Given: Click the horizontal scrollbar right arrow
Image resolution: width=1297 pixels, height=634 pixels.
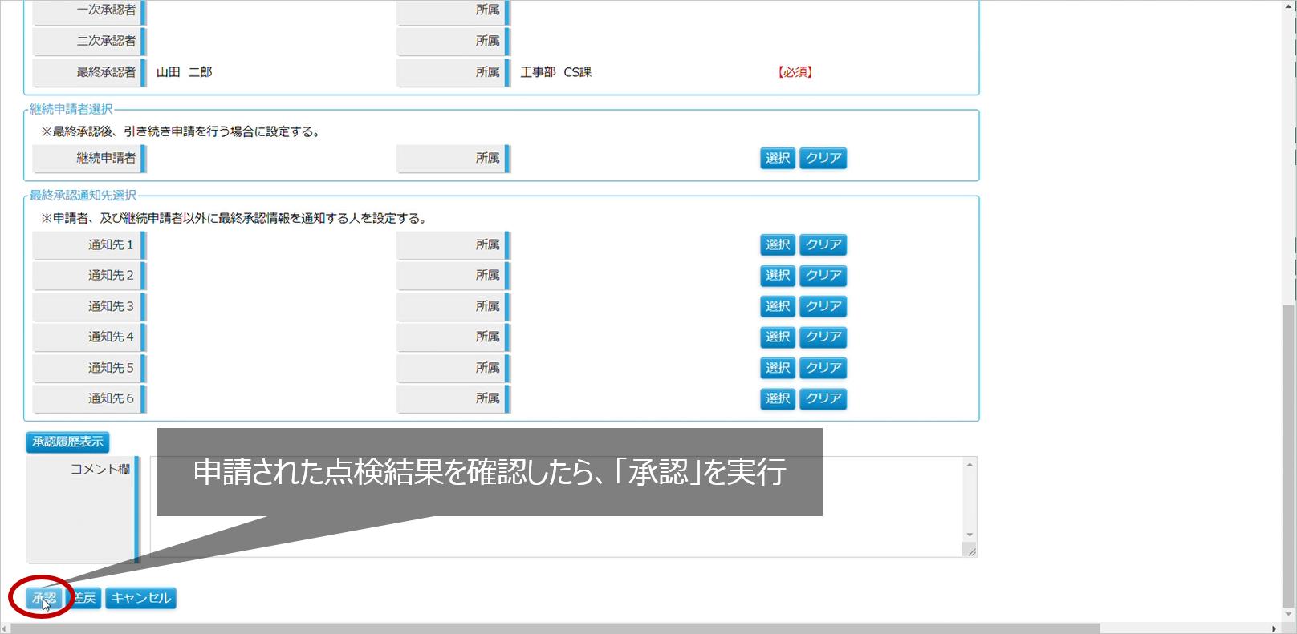Looking at the screenshot, I should 1274,628.
